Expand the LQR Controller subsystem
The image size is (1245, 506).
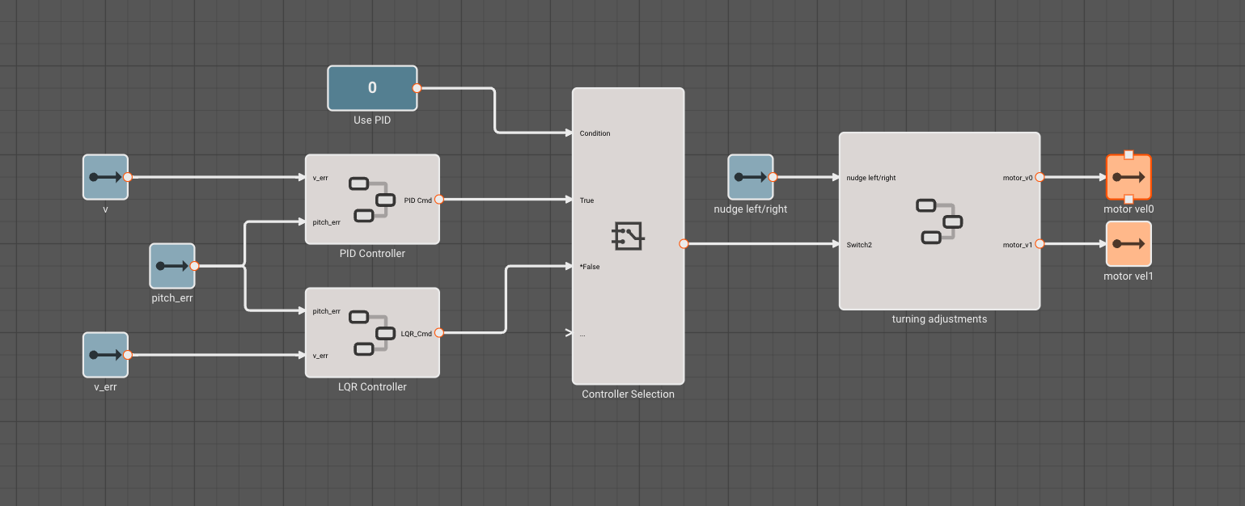click(x=372, y=332)
